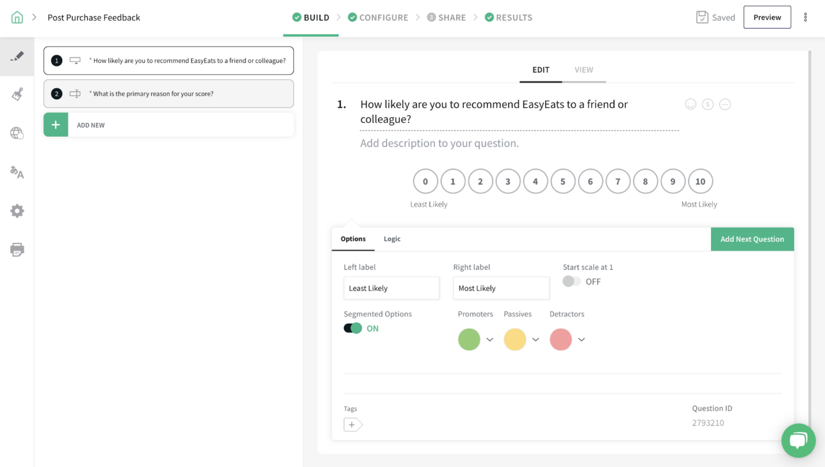Screen dimensions: 825x467
Task: Click the globe localization icon in sidebar
Action: pyautogui.click(x=17, y=133)
